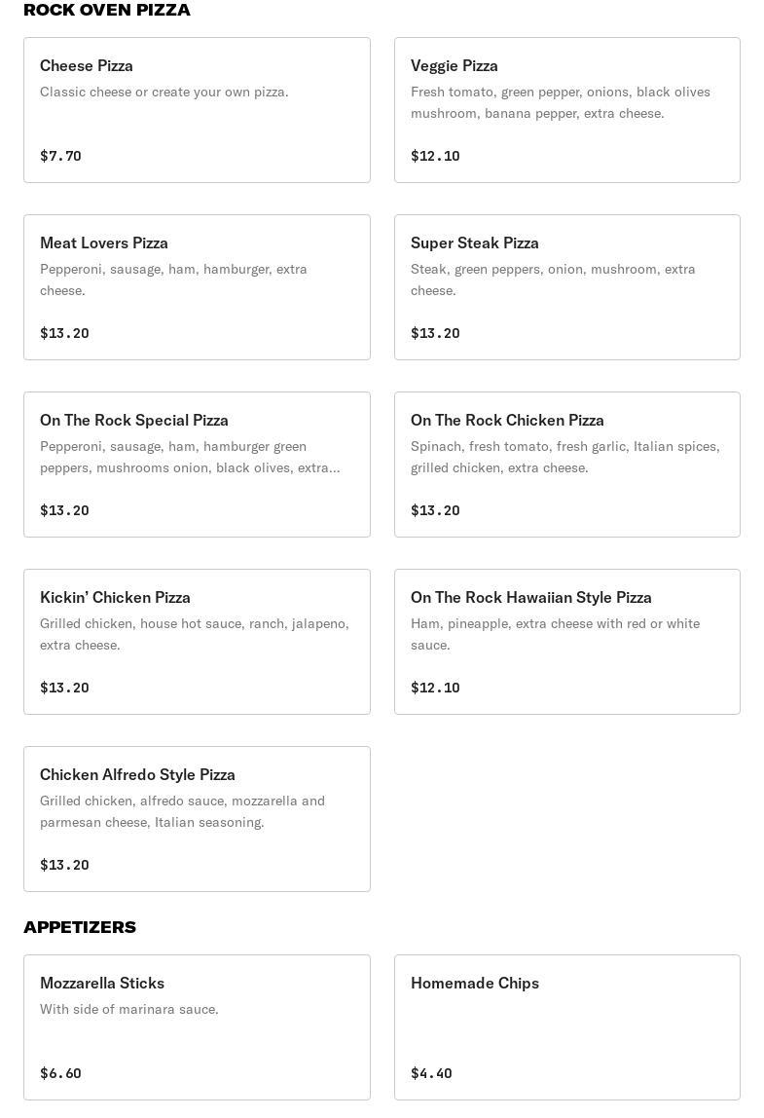Viewport: 764px width, 1118px height.
Task: Choose Chicken Alfredo Style Pizza
Action: 197,819
